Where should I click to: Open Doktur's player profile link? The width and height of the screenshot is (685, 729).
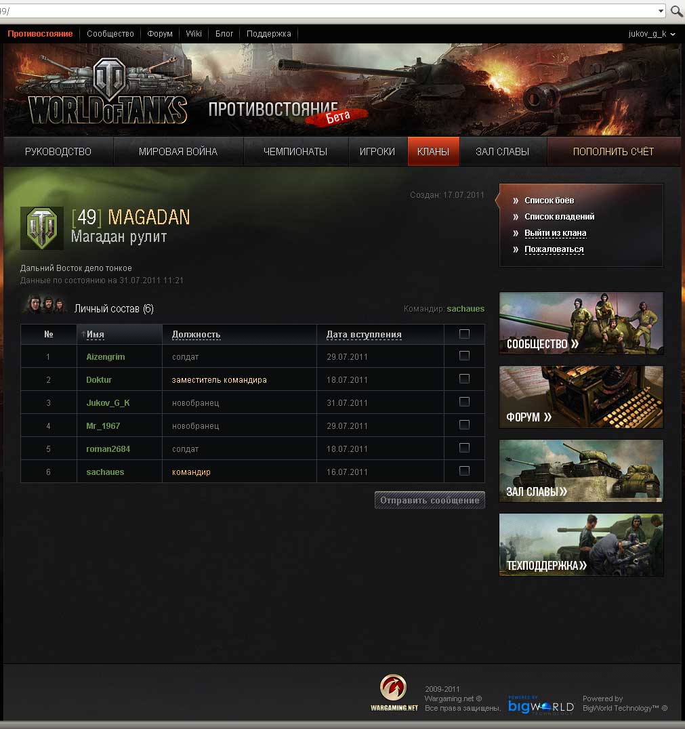99,380
